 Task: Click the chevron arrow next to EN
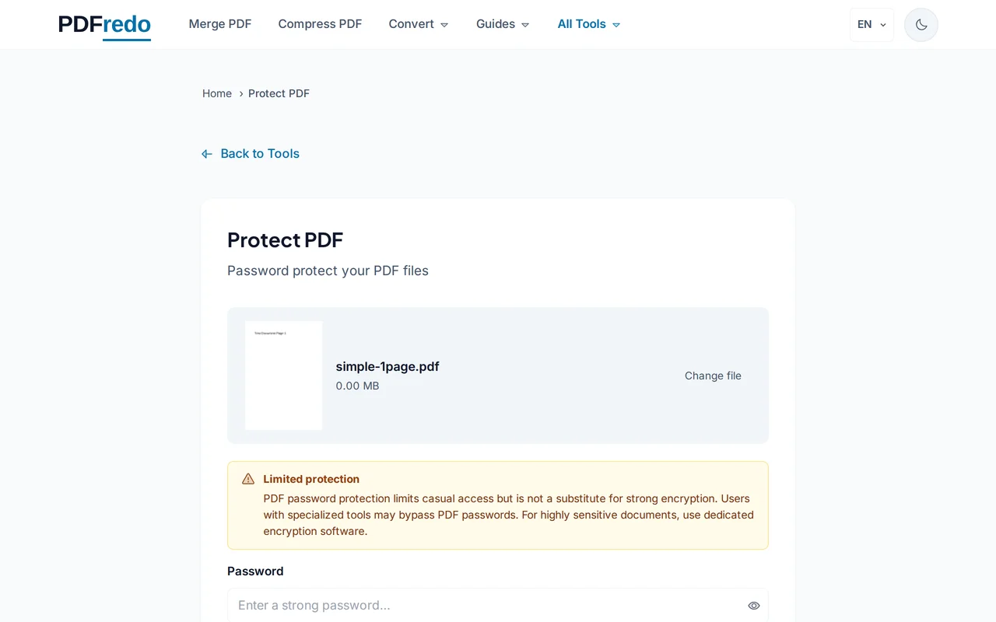point(882,24)
